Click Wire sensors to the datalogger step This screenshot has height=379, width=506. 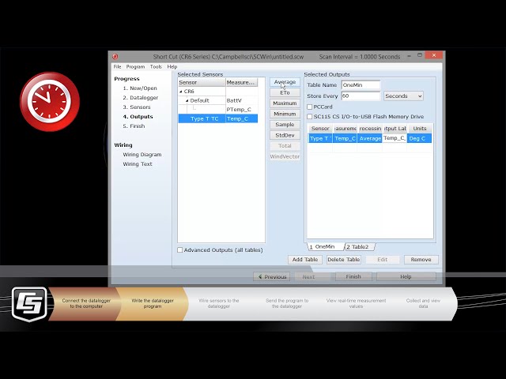click(219, 303)
